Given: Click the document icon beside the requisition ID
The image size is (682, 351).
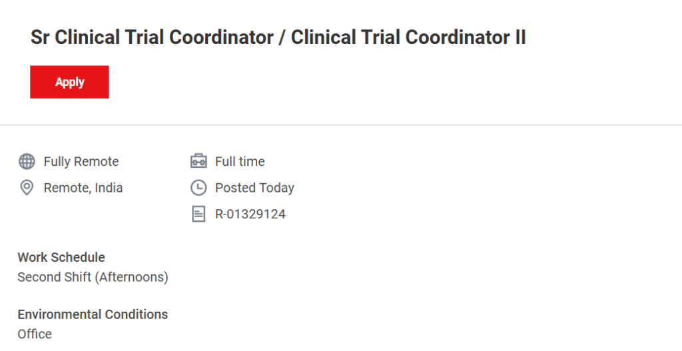Looking at the screenshot, I should [198, 214].
